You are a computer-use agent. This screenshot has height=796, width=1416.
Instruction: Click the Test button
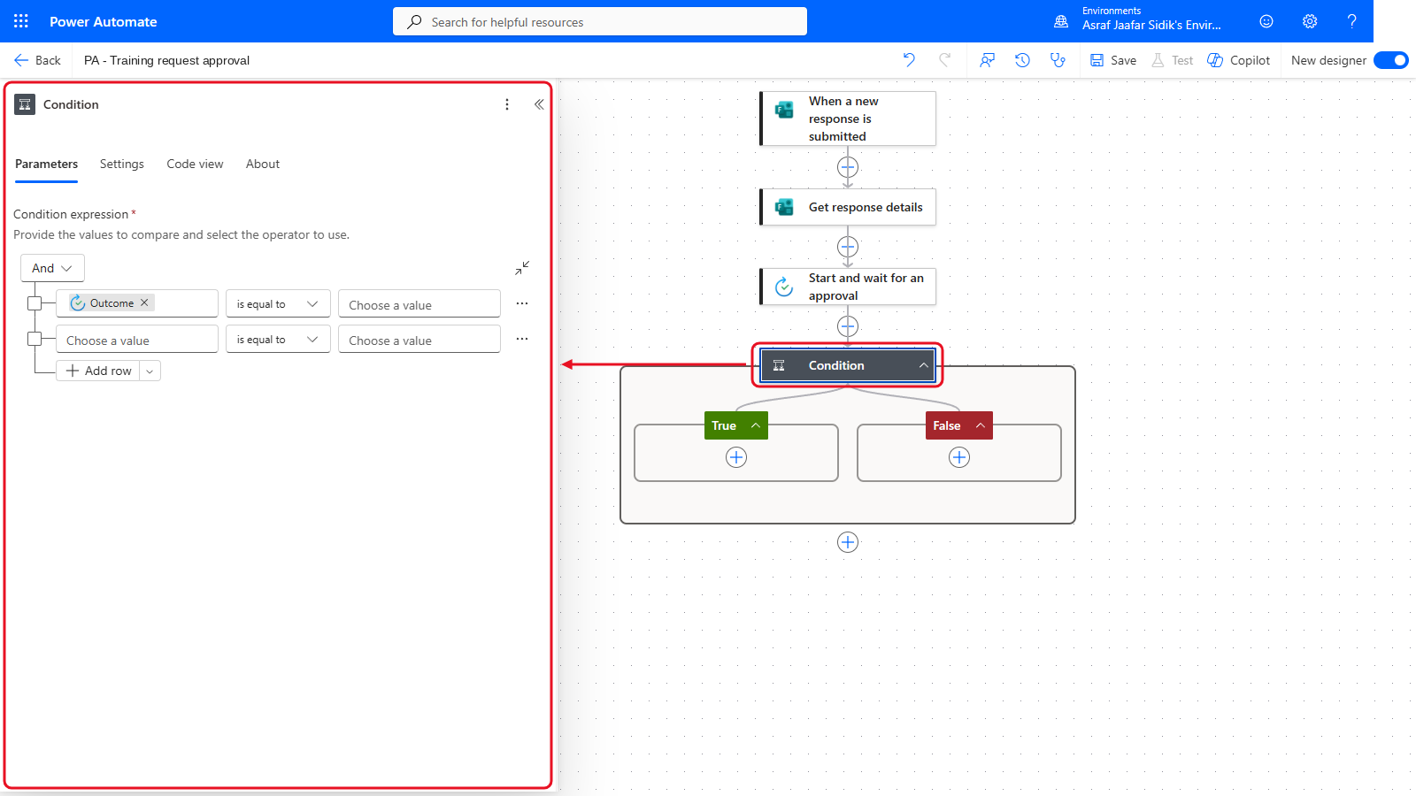coord(1172,60)
